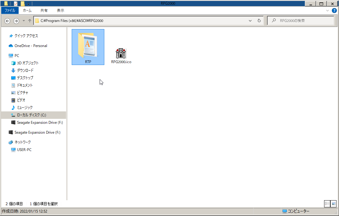Open Explorer help question mark
The image size is (339, 216).
pyautogui.click(x=334, y=10)
